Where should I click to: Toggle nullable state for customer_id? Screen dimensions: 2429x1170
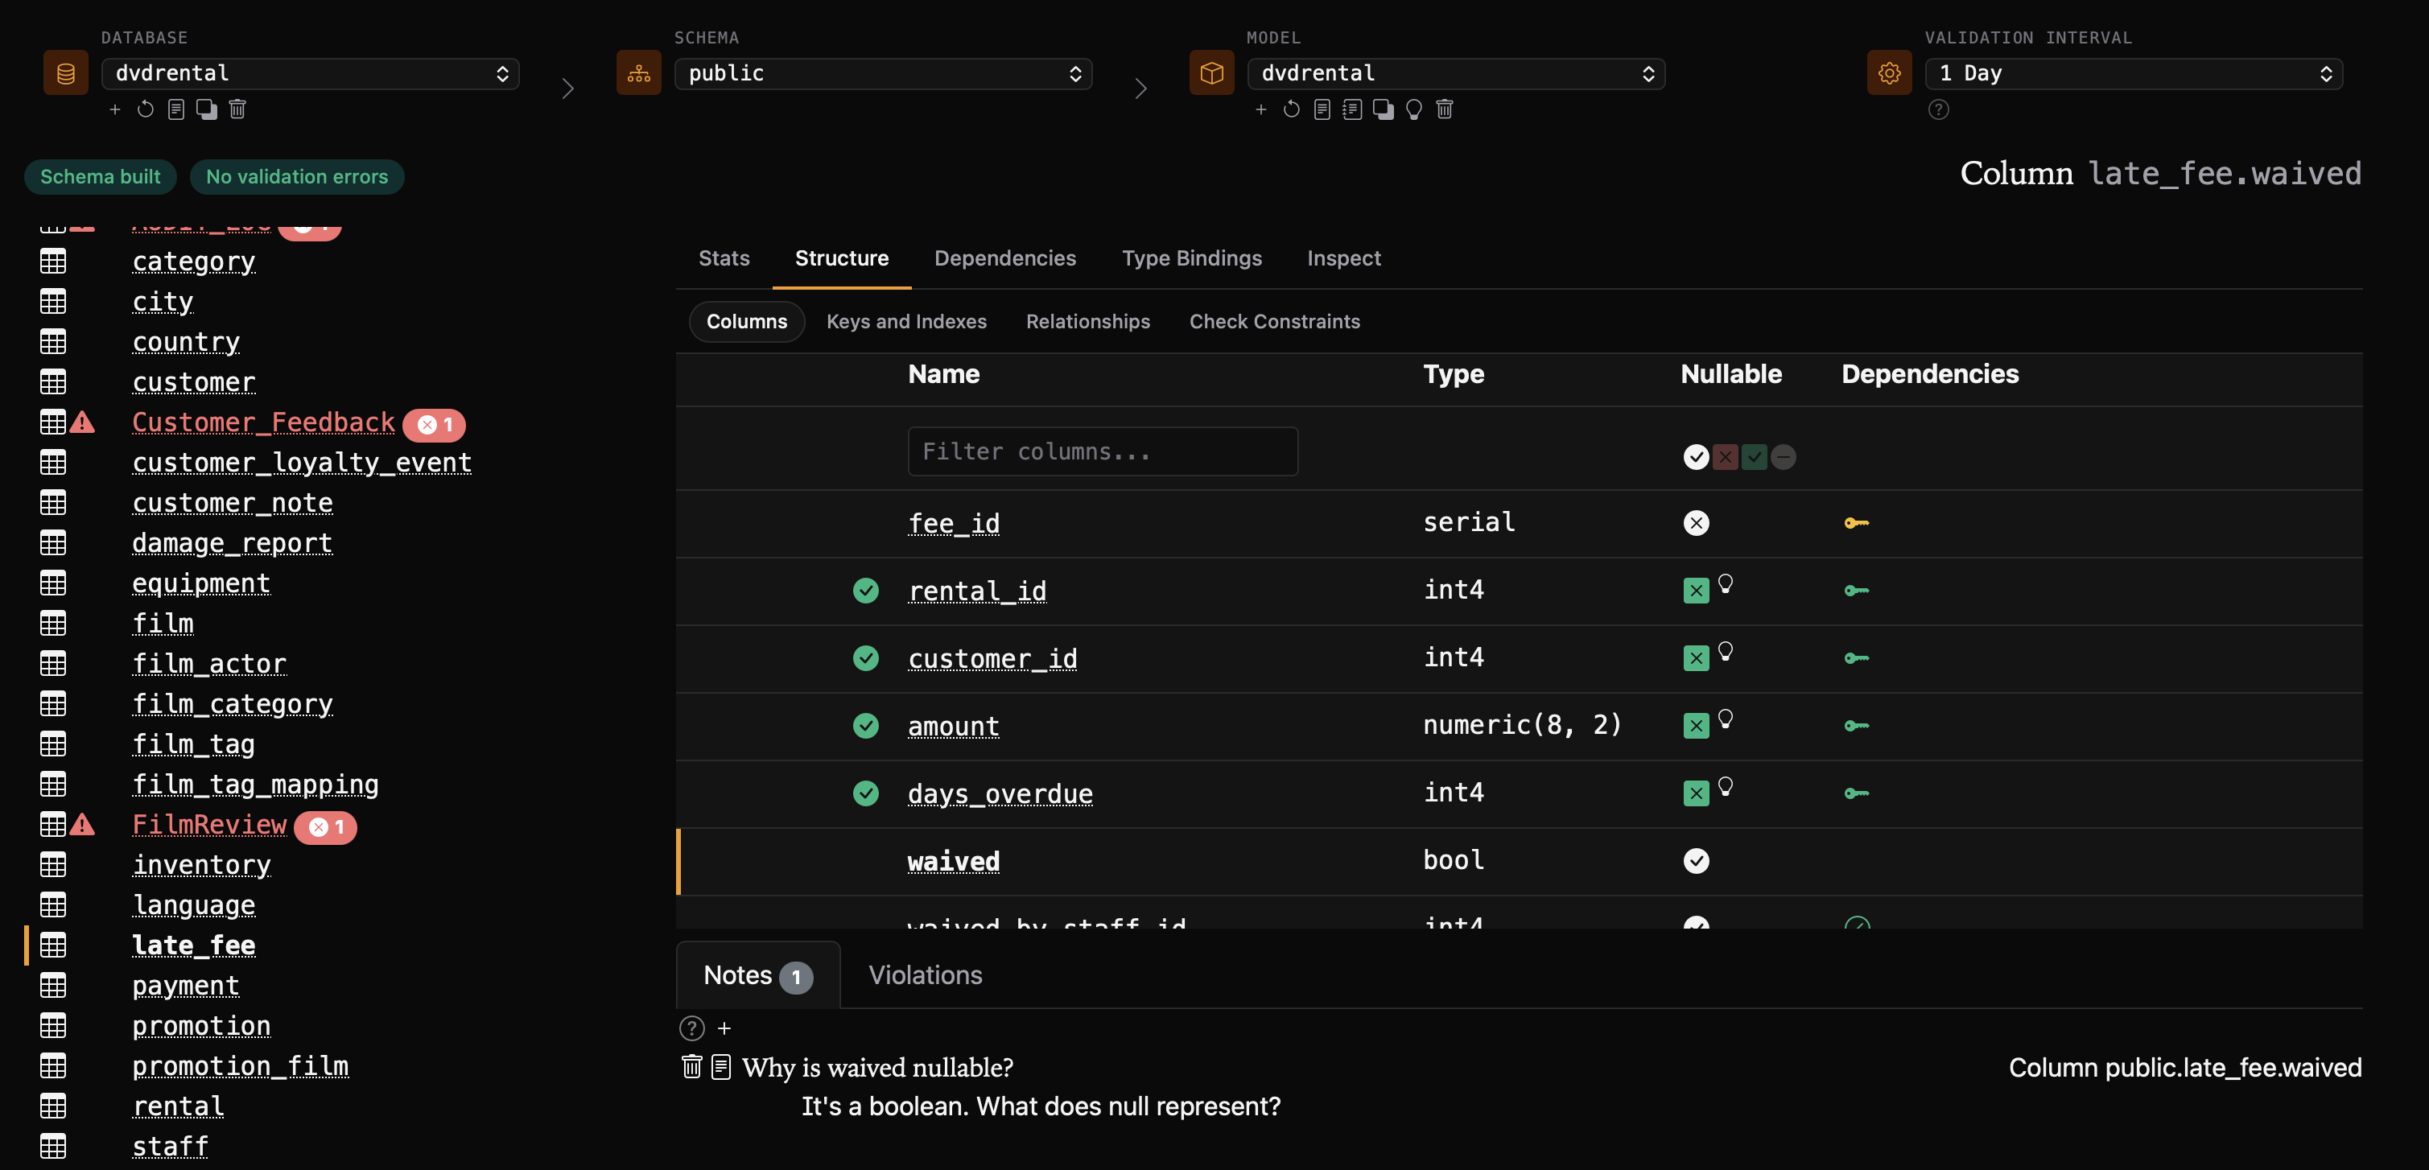pyautogui.click(x=1697, y=658)
